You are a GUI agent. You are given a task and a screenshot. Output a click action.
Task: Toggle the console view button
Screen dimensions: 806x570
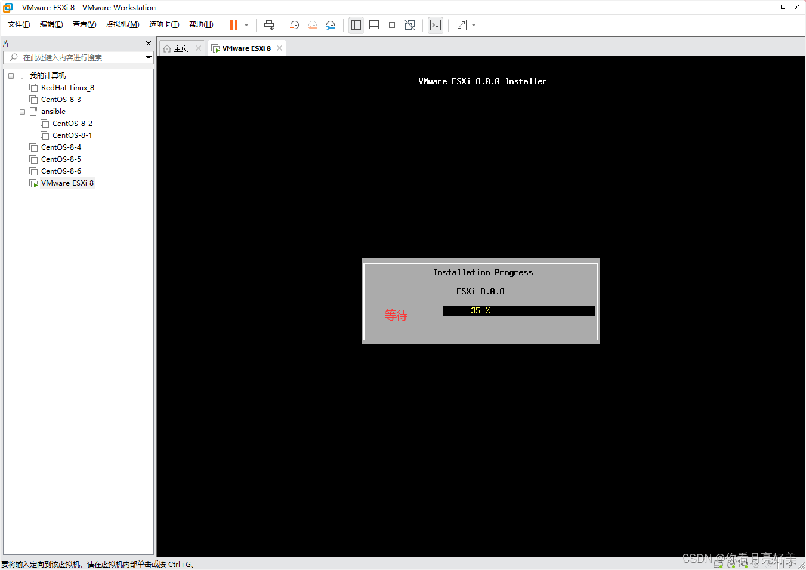pos(436,25)
